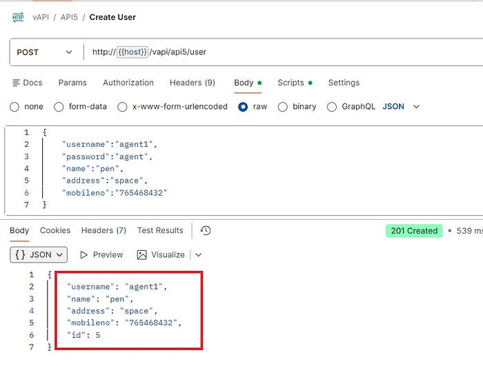Screen dimensions: 483x377
Task: Click the 201 Created status badge
Action: (414, 231)
